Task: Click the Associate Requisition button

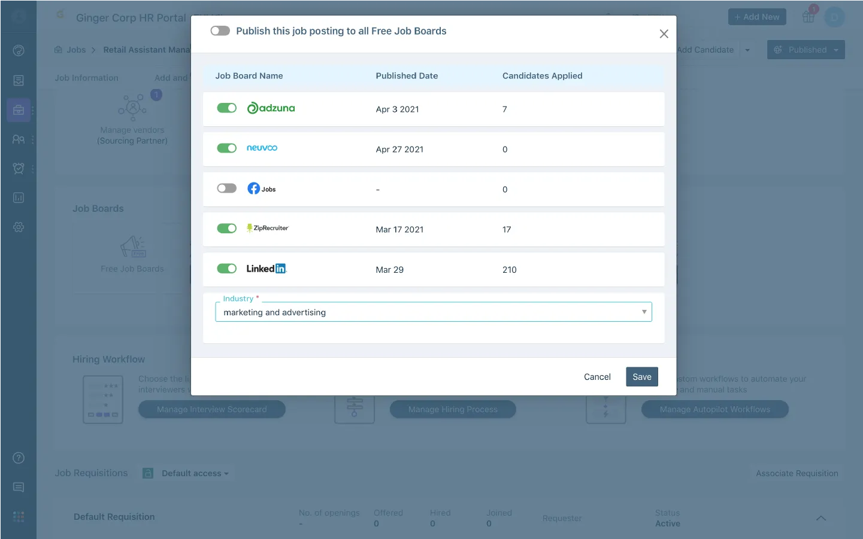Action: click(x=797, y=473)
